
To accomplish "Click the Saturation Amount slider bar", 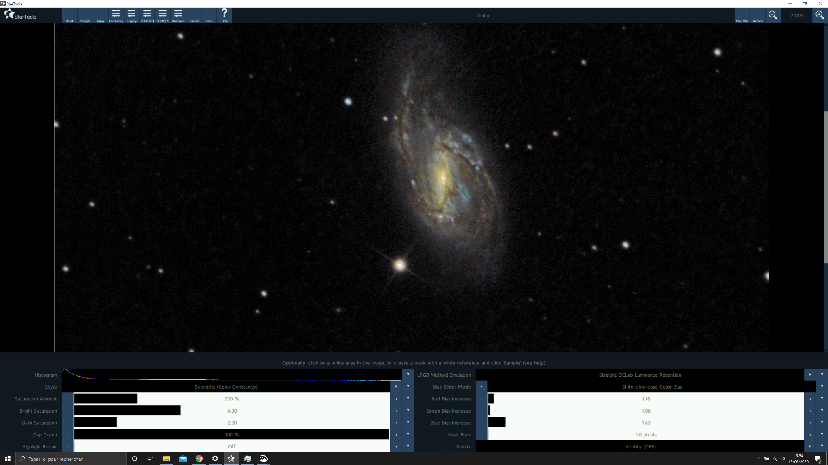I will click(232, 399).
